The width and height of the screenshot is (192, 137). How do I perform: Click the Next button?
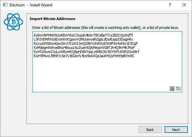click(x=176, y=130)
